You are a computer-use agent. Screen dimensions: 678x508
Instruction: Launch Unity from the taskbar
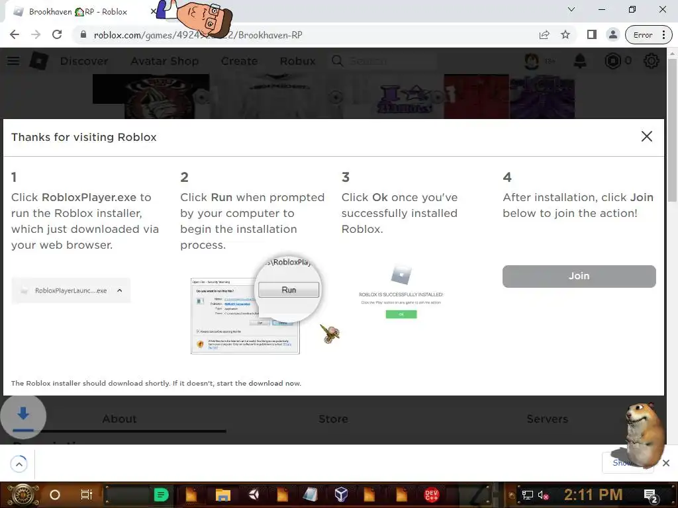[254, 495]
